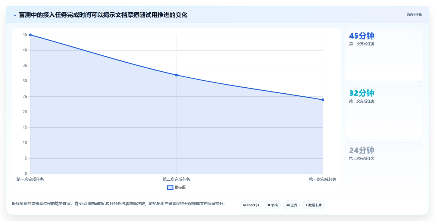
Task: Open the 24分钟 stat card
Action: pyautogui.click(x=384, y=169)
